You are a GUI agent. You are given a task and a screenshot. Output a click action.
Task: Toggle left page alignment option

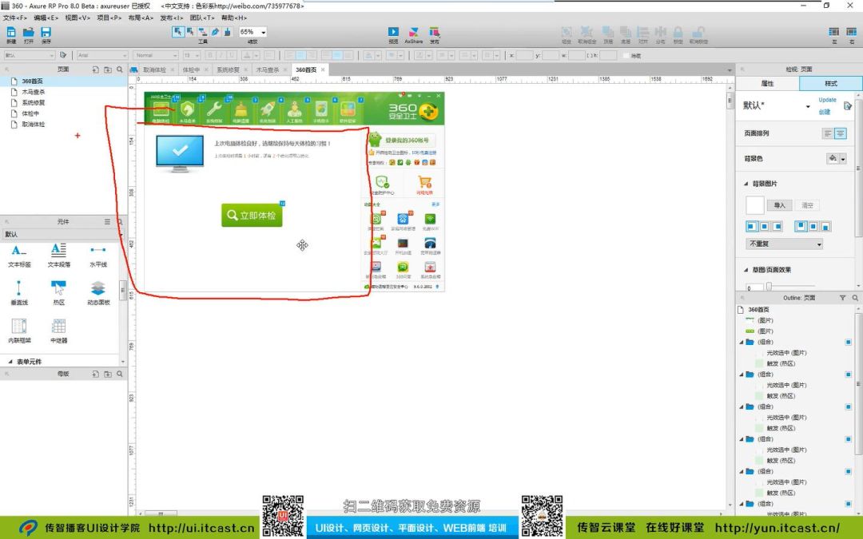coord(828,134)
